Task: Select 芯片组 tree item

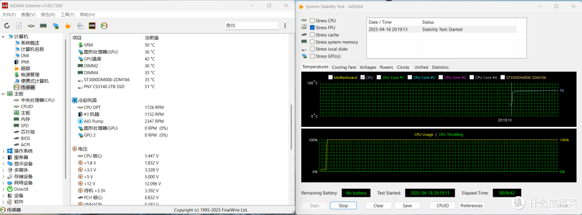Action: pyautogui.click(x=28, y=132)
